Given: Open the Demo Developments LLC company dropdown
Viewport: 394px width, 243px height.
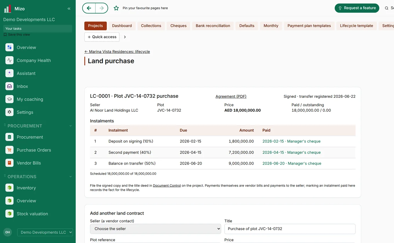Looking at the screenshot, I should point(45,232).
